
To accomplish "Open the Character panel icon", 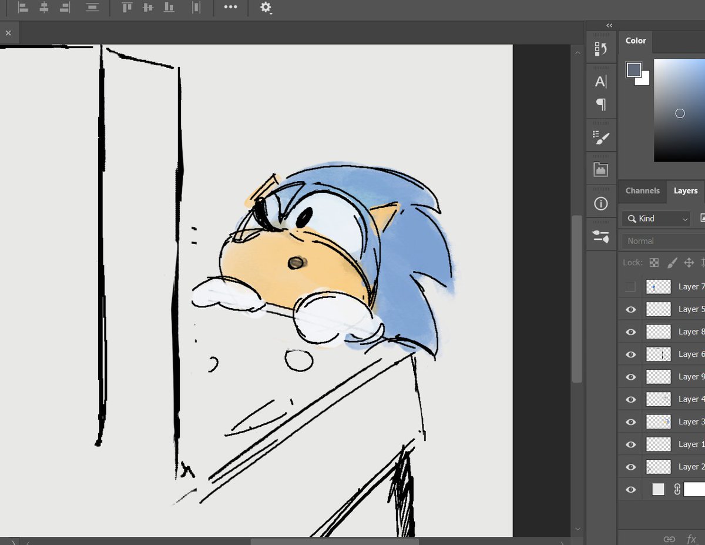I will [x=600, y=82].
